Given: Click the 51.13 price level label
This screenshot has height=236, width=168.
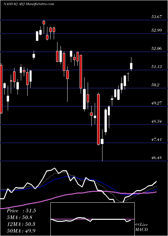Looking at the screenshot, I should point(156,67).
